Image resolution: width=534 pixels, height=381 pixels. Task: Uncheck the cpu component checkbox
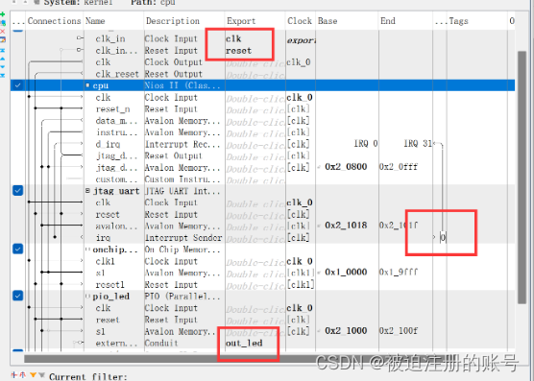[17, 85]
